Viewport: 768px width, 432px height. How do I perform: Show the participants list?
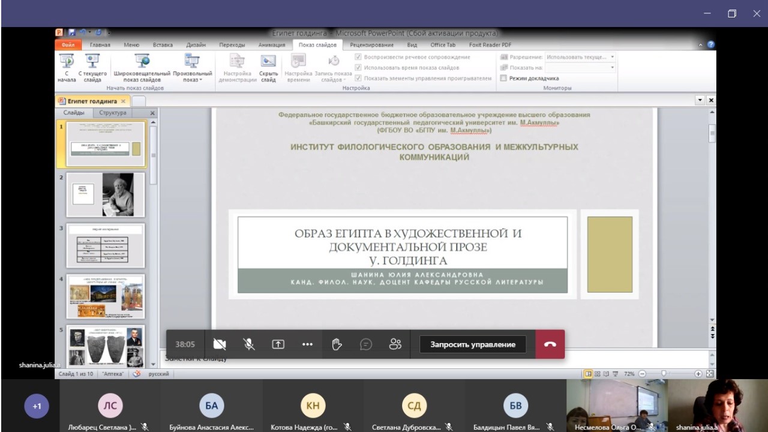point(395,344)
